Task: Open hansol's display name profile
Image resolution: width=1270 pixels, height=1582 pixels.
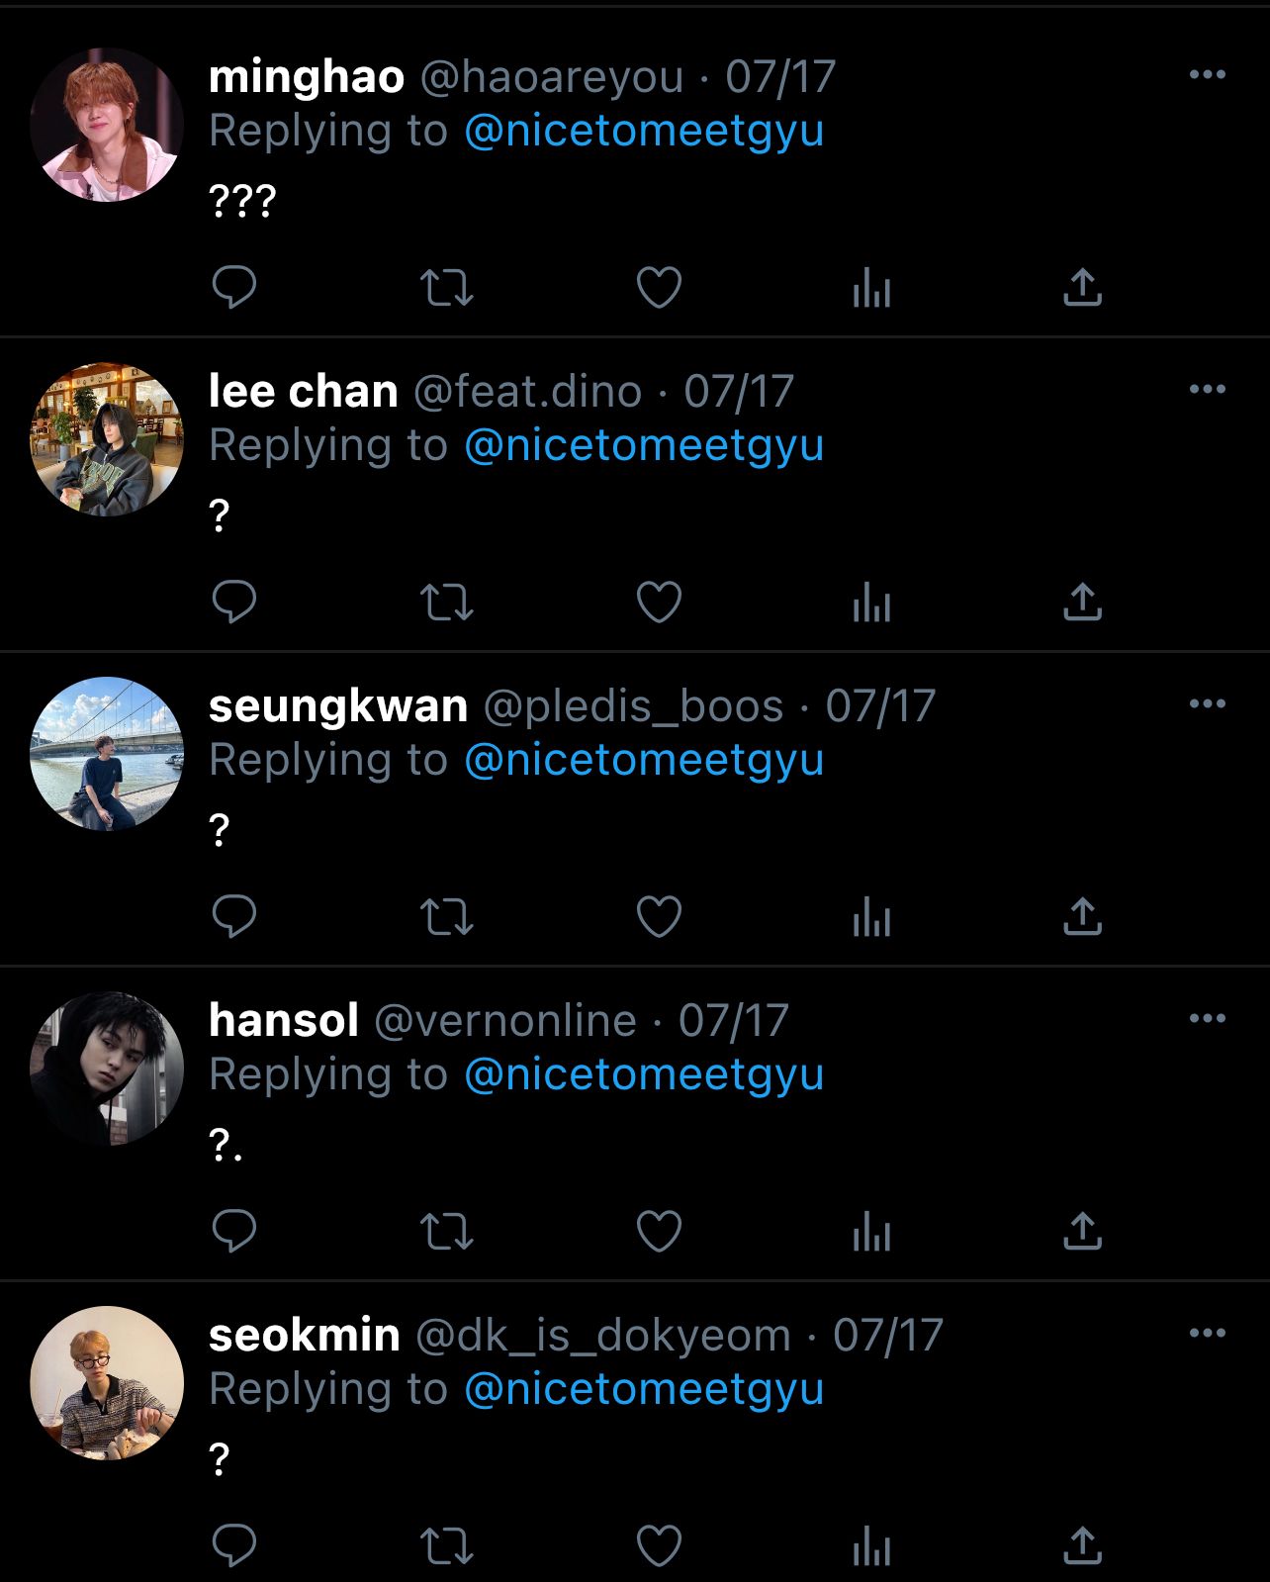Action: click(x=284, y=1020)
